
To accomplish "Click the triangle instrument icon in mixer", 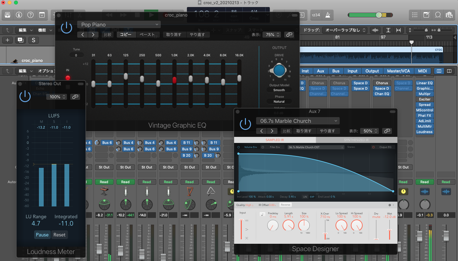I will [211, 191].
